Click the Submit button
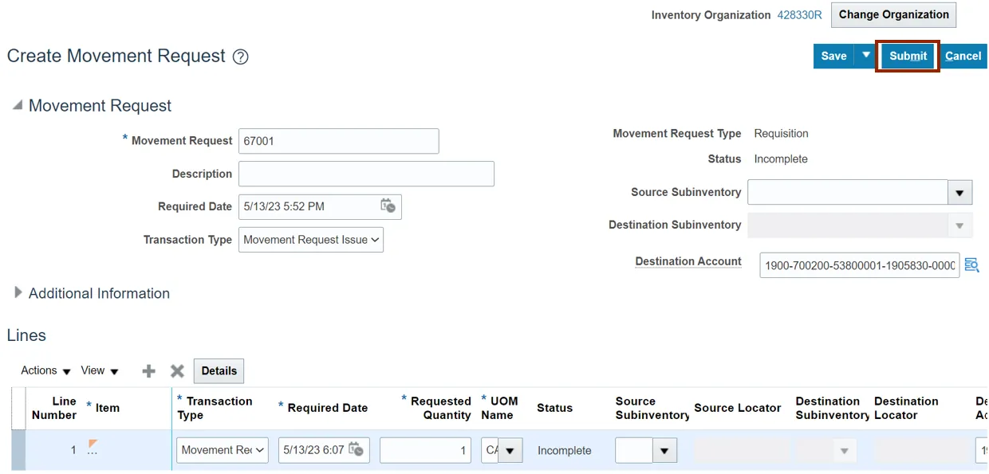Viewport: 989px width, 474px height. coord(908,56)
